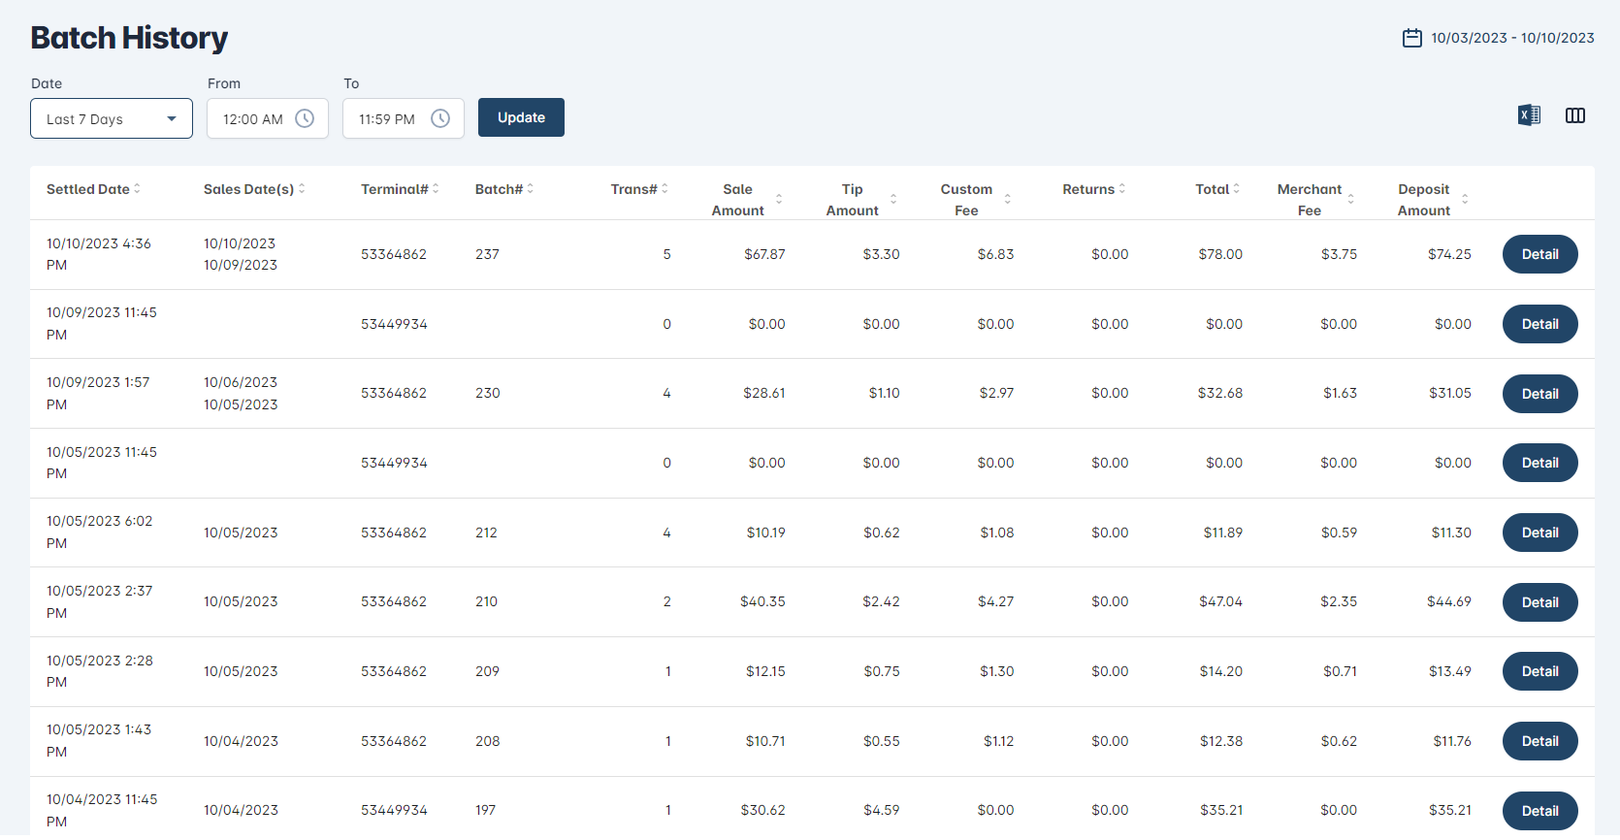Sort by Sales Date(s) column
Screen dimensions: 1620x840
coord(254,189)
